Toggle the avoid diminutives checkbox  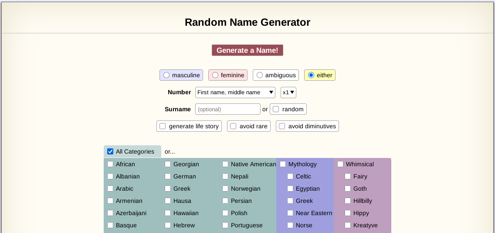click(x=282, y=126)
